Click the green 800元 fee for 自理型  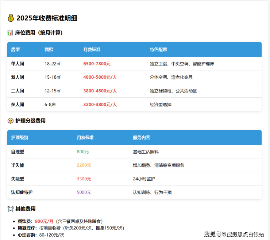pos(83,151)
